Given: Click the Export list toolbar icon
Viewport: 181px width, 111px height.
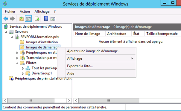Looking at the screenshot, I should pos(37,19).
